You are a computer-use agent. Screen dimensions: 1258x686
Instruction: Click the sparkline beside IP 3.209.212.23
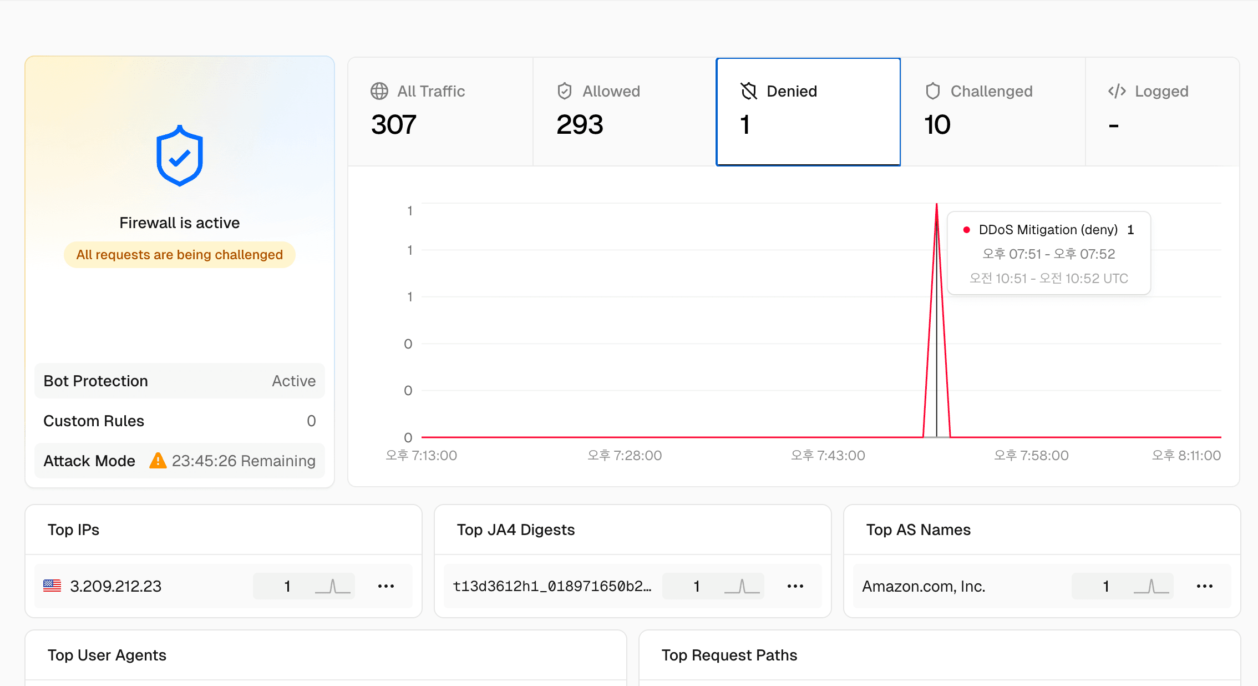pos(333,585)
